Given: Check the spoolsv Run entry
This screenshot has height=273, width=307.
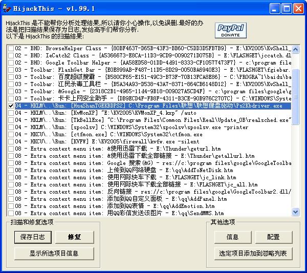Looking at the screenshot, I should 11,127.
